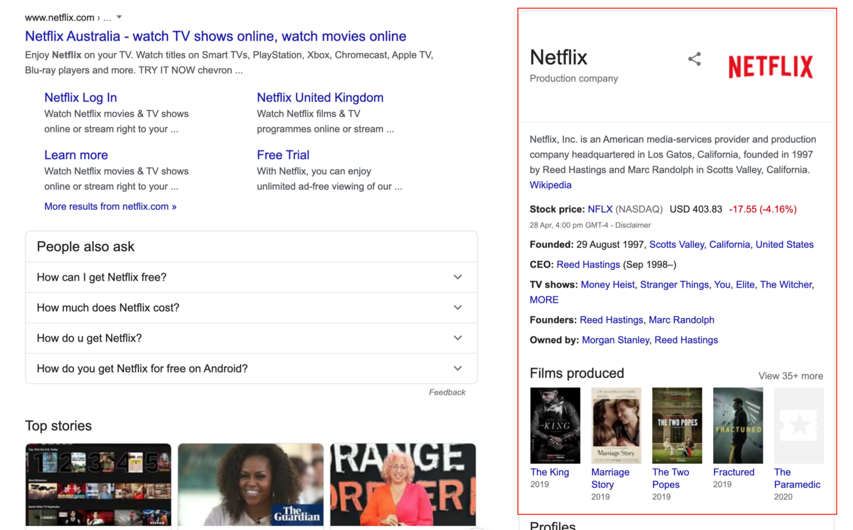Open The Guardian story thumbnail
This screenshot has height=530, width=853.
pos(251,485)
